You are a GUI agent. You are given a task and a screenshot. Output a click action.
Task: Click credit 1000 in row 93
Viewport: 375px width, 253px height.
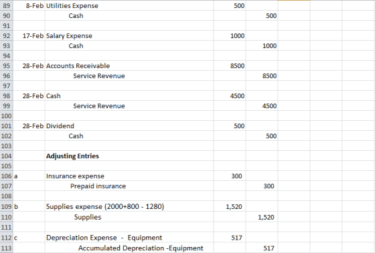pos(262,45)
